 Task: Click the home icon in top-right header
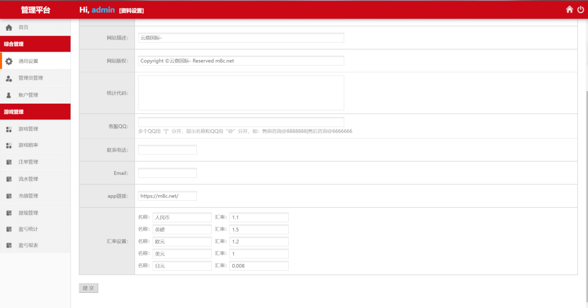pyautogui.click(x=569, y=9)
